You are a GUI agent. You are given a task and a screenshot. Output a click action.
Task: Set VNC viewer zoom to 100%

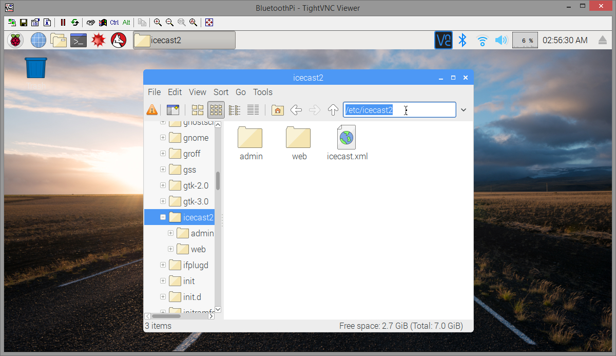coord(181,23)
